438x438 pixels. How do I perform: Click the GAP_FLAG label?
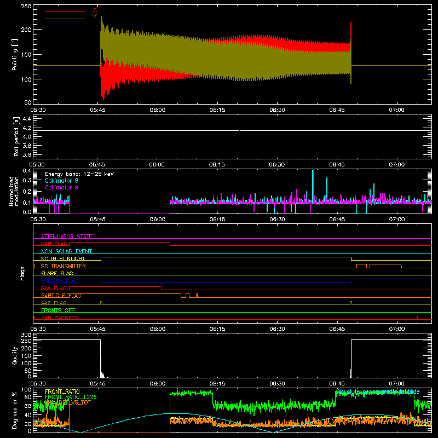click(54, 244)
